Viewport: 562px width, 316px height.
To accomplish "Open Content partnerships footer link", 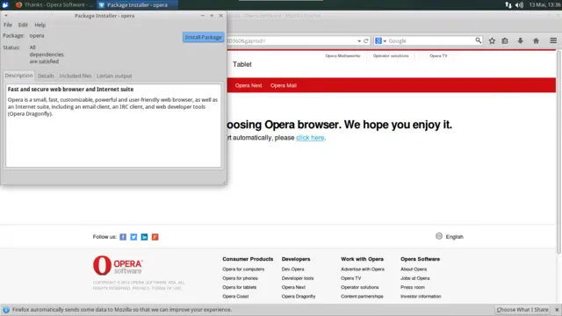I will click(362, 297).
